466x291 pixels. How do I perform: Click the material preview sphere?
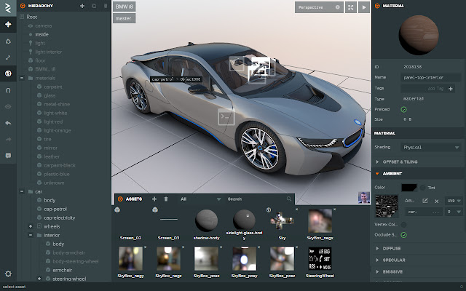click(x=419, y=35)
